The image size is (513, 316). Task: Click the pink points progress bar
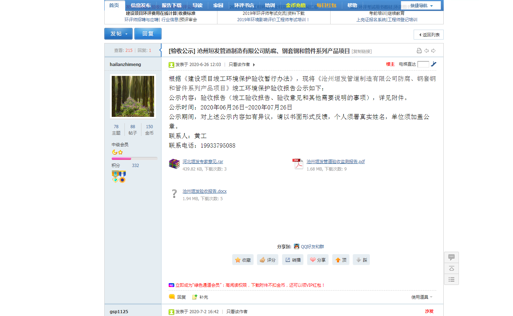point(134,159)
